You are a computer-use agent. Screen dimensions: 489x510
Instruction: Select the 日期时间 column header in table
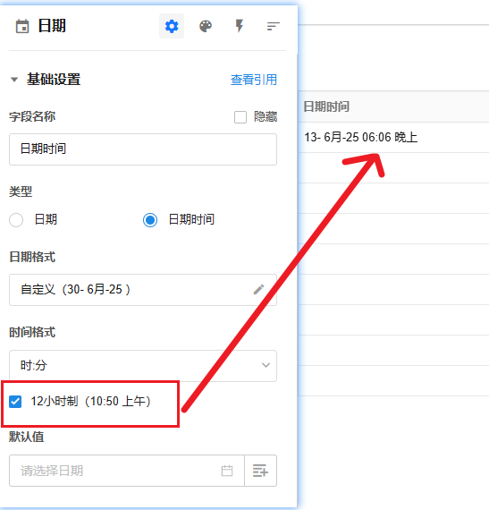coord(326,106)
